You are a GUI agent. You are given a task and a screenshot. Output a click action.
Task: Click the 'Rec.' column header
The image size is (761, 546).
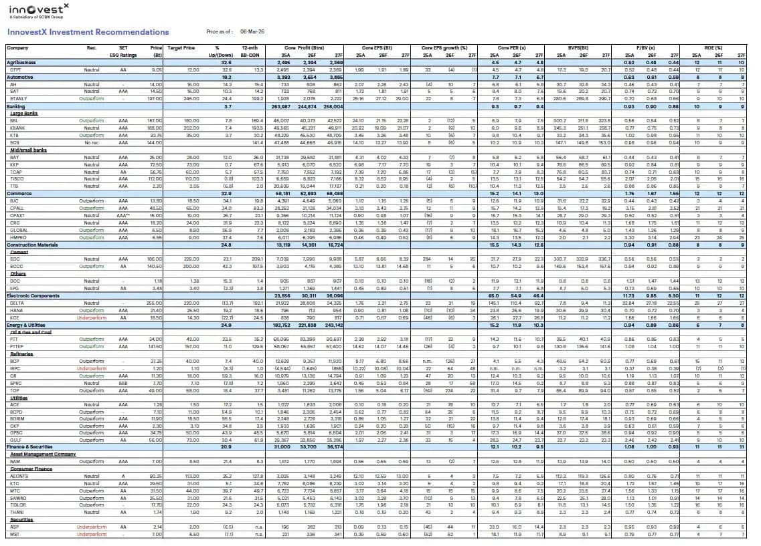(x=91, y=48)
